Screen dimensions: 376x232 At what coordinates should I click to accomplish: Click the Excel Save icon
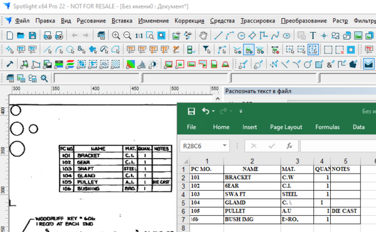pos(191,111)
